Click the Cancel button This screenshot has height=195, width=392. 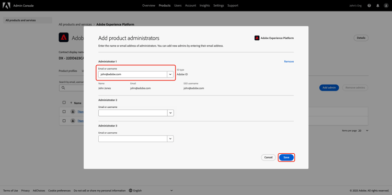click(268, 157)
